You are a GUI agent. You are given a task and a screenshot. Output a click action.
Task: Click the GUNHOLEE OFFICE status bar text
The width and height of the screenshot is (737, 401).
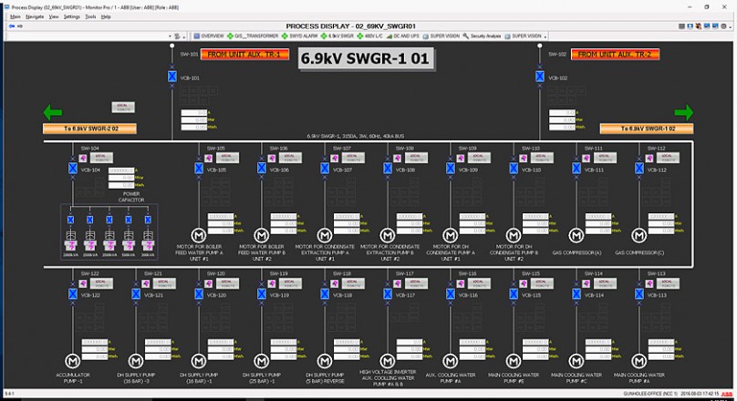[650, 394]
